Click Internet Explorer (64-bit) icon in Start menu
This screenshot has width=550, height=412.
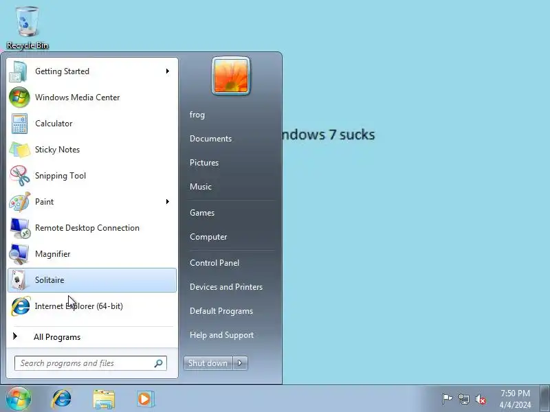21,306
